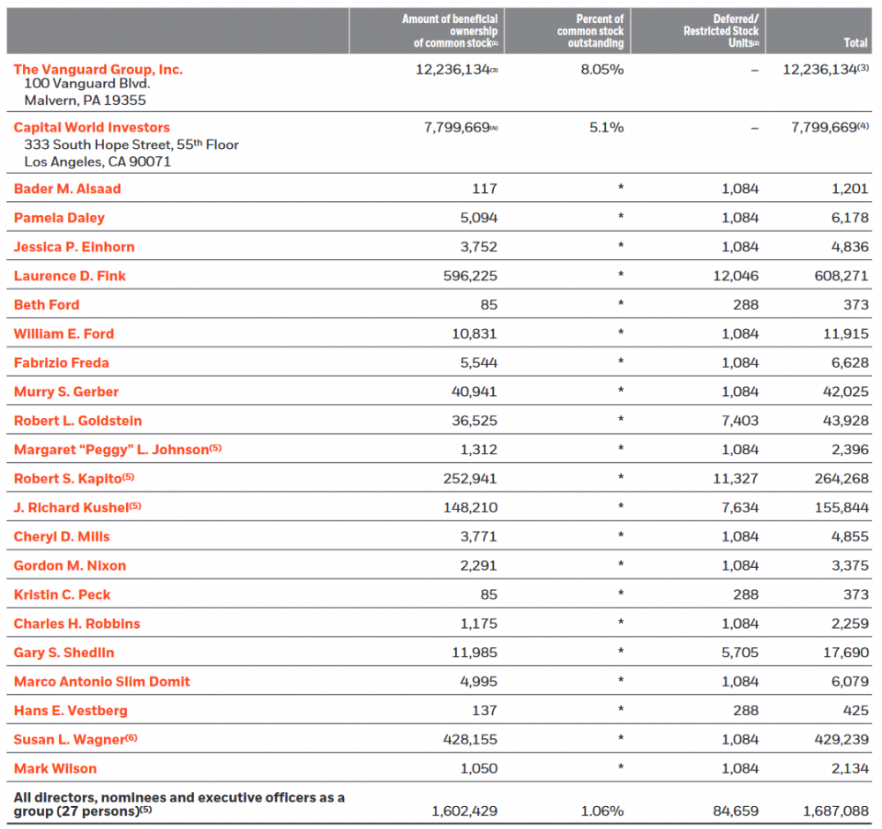
Task: Click Percent of common stock outstanding header
Action: pos(590,31)
